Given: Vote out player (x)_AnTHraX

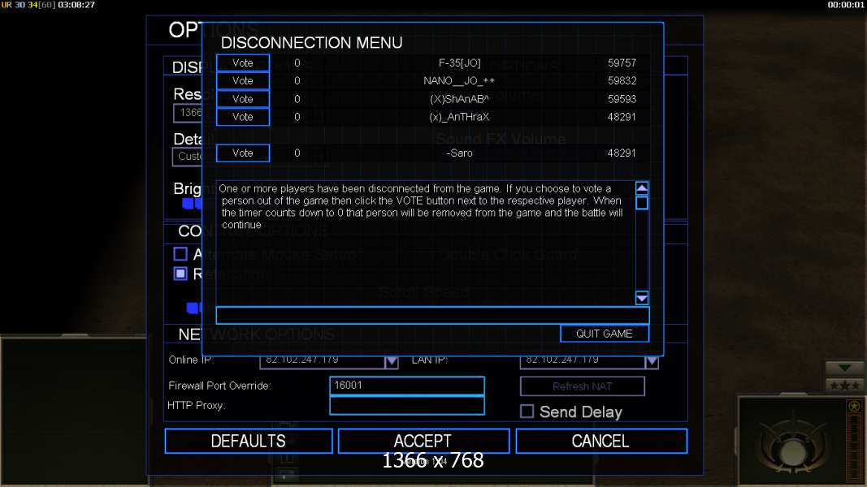Looking at the screenshot, I should [243, 117].
